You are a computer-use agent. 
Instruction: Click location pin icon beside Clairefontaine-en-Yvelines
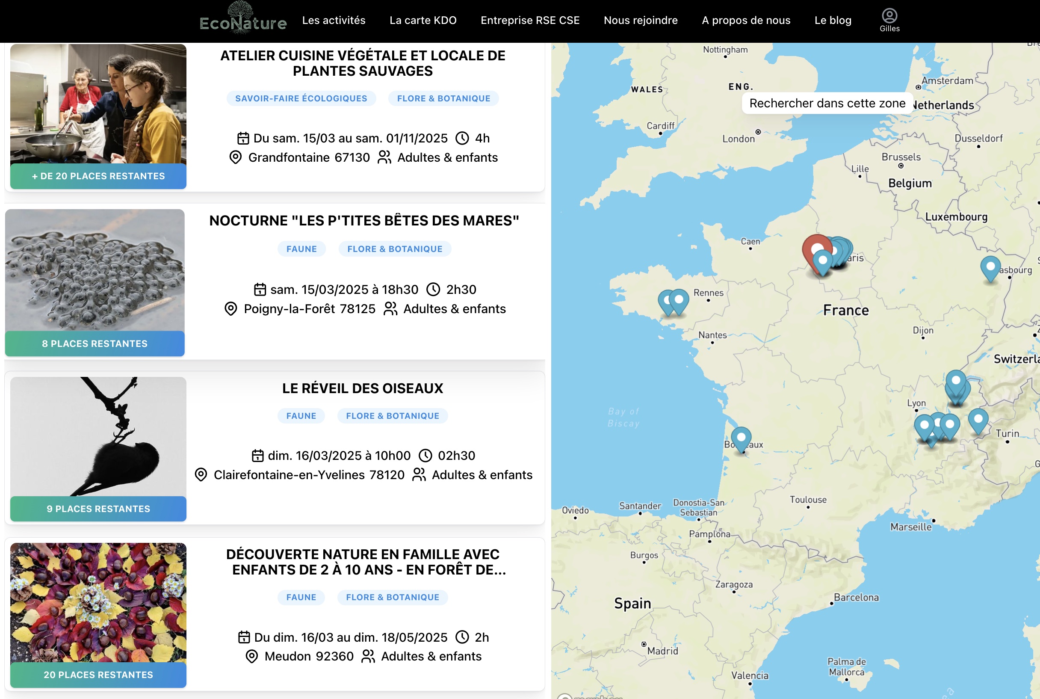[201, 475]
